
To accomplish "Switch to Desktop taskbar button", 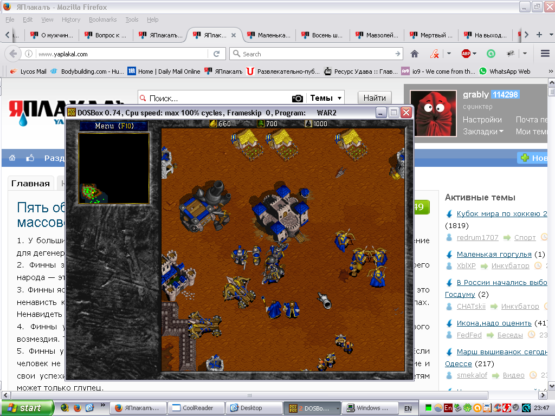I will click(x=254, y=408).
